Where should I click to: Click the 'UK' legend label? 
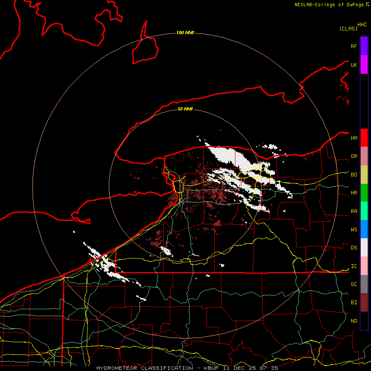[354, 65]
